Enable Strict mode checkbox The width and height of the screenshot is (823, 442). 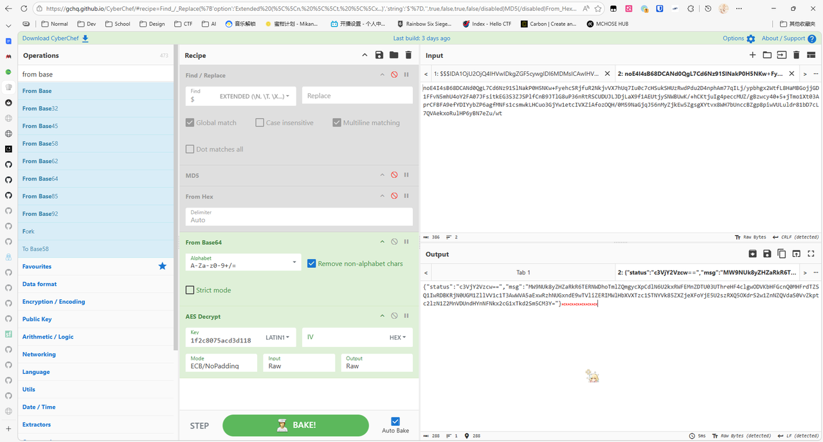pyautogui.click(x=190, y=290)
